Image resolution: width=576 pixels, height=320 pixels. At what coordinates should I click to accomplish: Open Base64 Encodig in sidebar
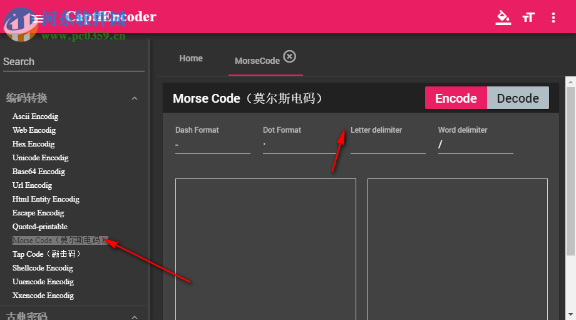tap(39, 172)
